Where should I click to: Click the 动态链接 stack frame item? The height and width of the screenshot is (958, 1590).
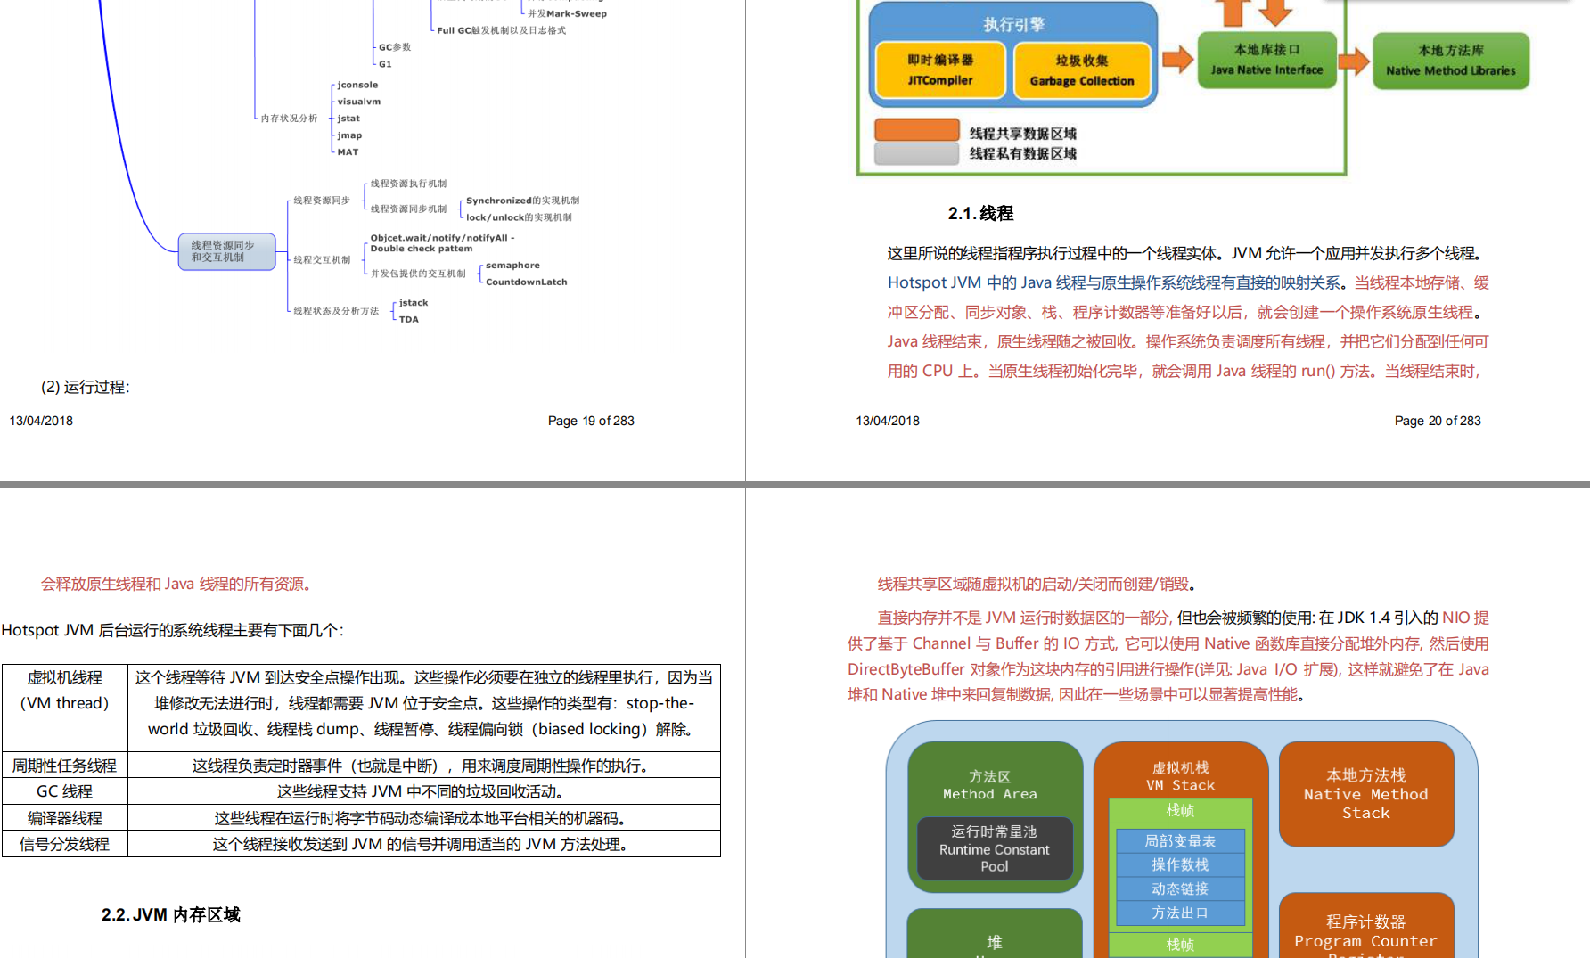[1180, 889]
